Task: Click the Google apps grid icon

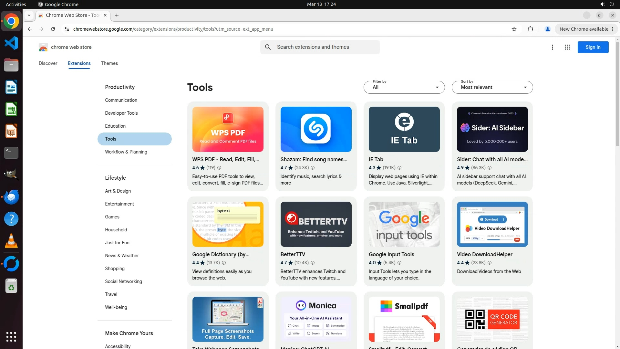Action: (x=567, y=47)
